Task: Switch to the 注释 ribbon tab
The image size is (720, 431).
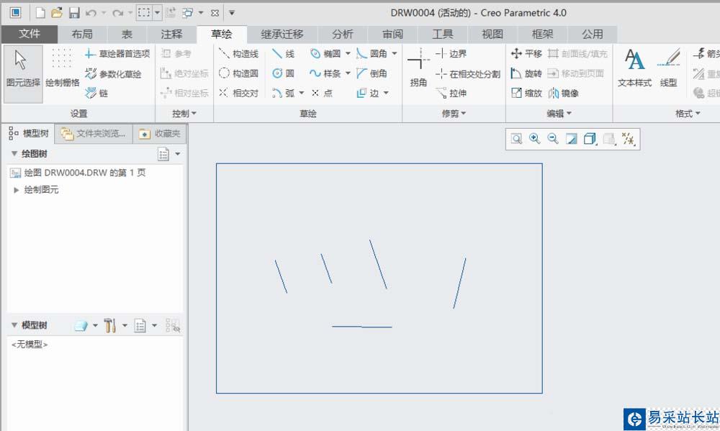Action: (x=171, y=35)
